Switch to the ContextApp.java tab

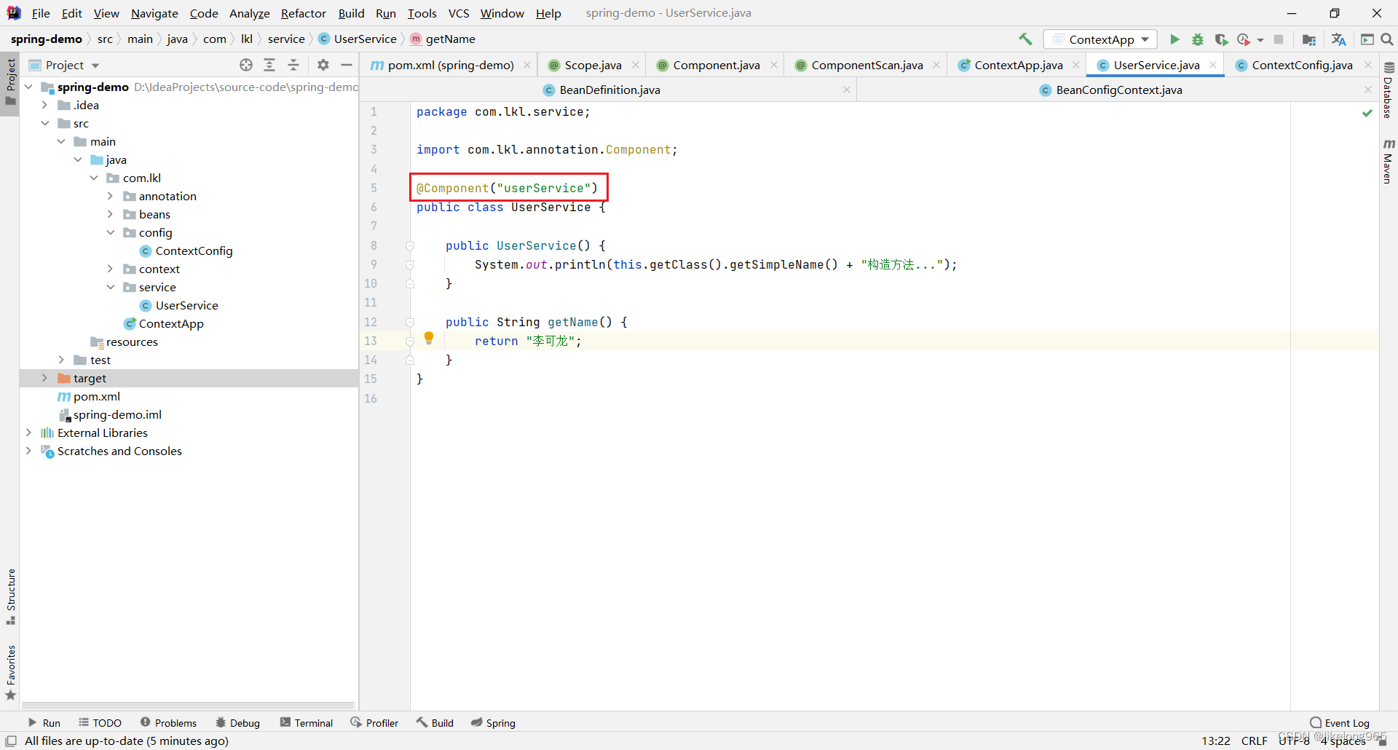click(x=1018, y=65)
